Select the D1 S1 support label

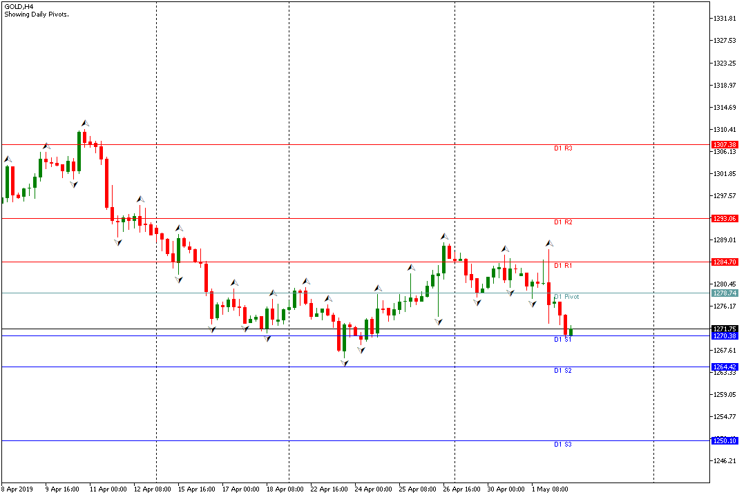(563, 340)
